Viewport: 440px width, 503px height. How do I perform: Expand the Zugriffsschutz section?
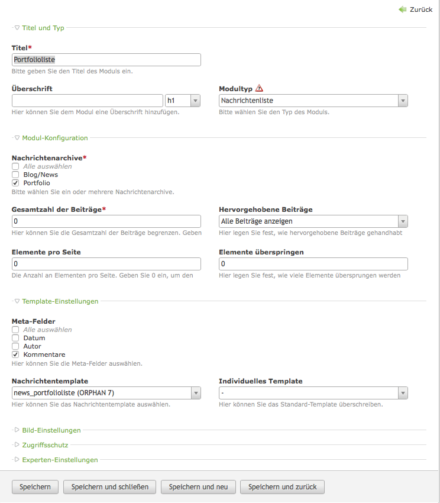45,445
